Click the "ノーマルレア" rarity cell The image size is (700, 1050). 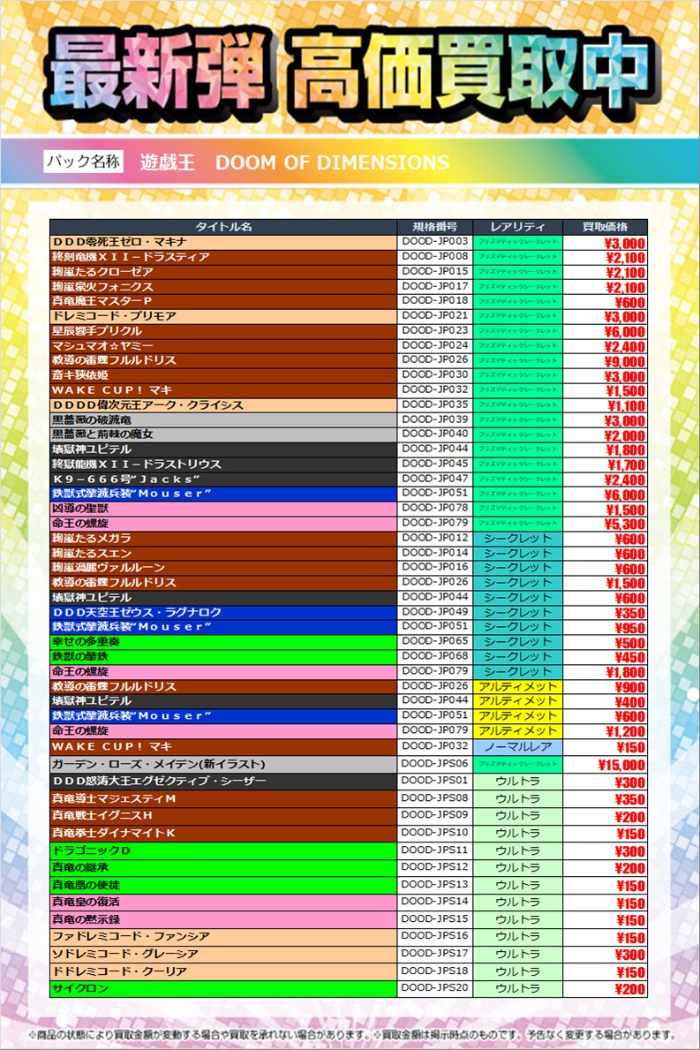(517, 746)
